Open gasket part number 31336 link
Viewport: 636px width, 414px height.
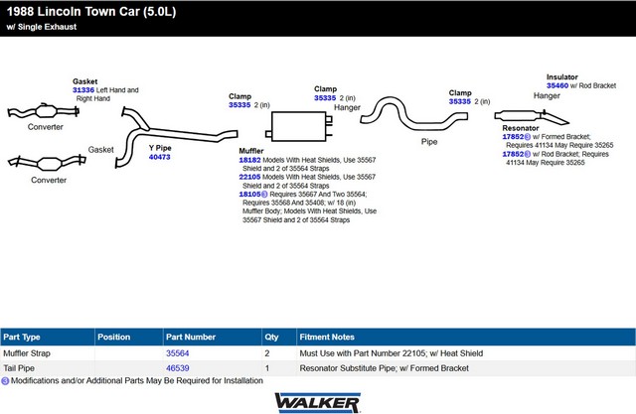pos(83,90)
